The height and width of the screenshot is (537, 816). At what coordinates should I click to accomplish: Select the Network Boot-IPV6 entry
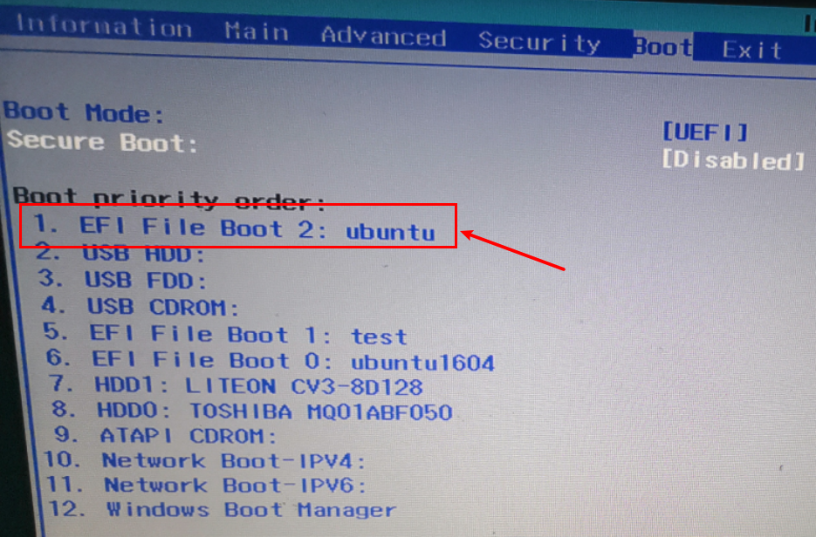coord(206,485)
